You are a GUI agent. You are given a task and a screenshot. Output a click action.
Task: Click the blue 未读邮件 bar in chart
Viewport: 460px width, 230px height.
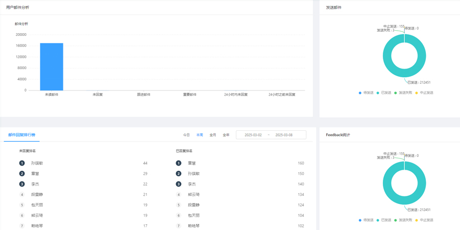tap(52, 67)
